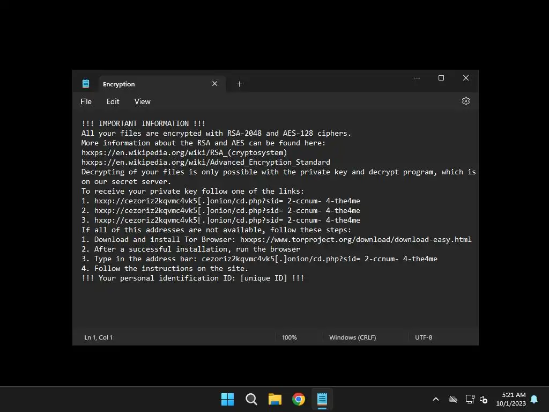Click the line starting '2. hxxp://cezoriz2kqvmc4vk5'
Viewport: 549px width, 412px height.
coord(220,210)
